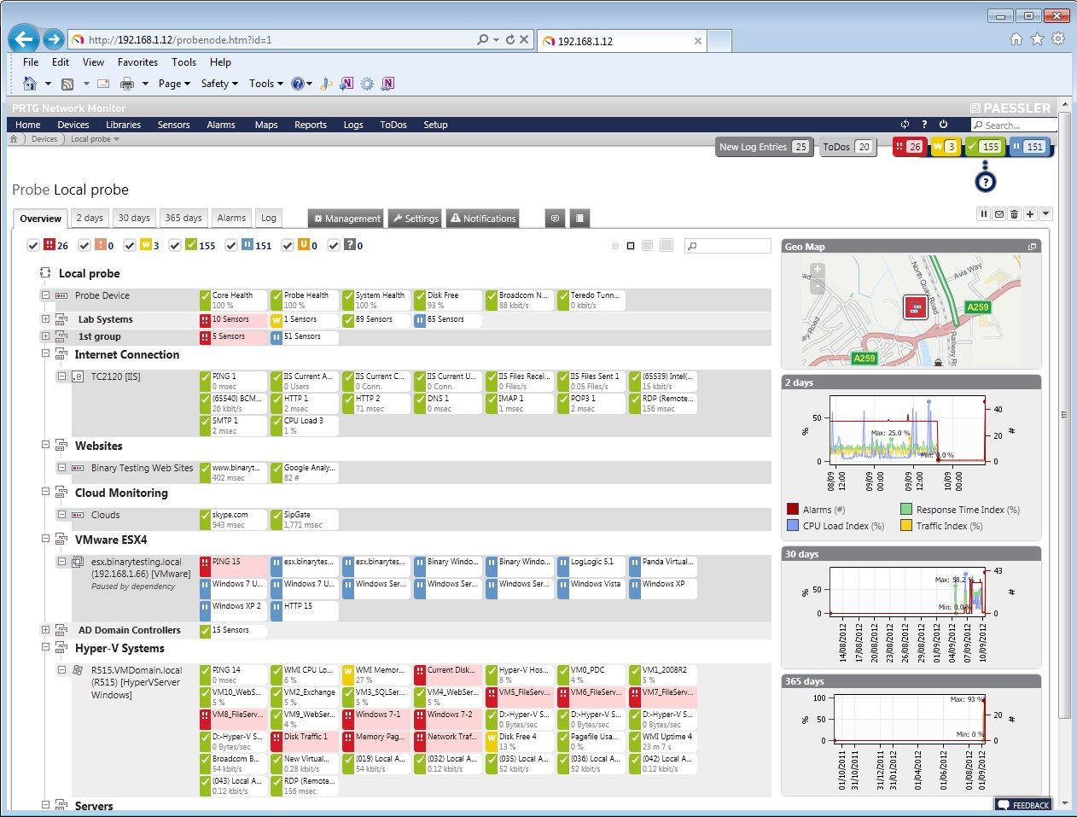This screenshot has height=817, width=1077.
Task: Collapse the Websites group
Action: (45, 445)
